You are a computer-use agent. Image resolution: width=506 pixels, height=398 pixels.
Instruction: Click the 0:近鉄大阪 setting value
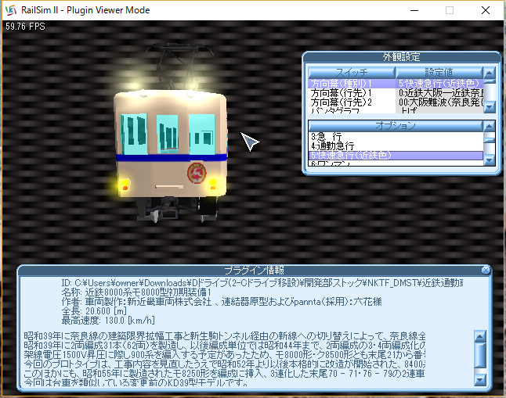point(439,93)
